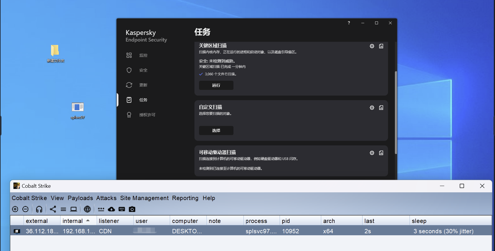Click process cell splsvc97....
Image resolution: width=495 pixels, height=251 pixels.
[x=261, y=231]
